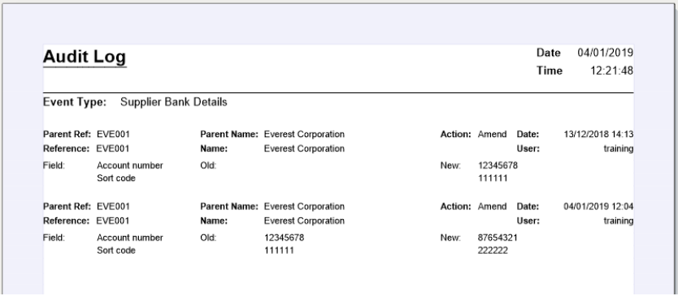Click the Audit Log report title
678x296 pixels.
85,57
